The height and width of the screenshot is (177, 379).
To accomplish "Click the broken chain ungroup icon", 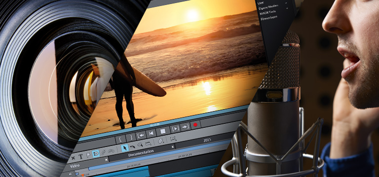I will tap(111, 151).
